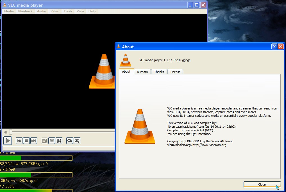286x192 pixels.
Task: Click the VLC cone icon in About title bar
Action: click(119, 46)
